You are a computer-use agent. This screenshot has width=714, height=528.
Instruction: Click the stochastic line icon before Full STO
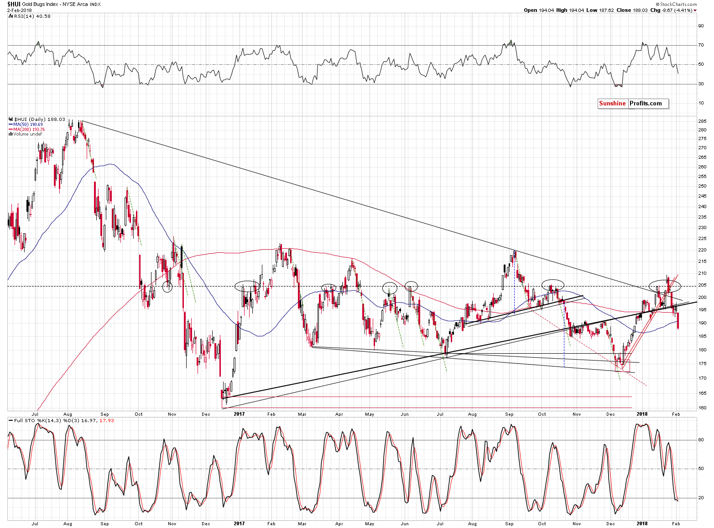pyautogui.click(x=11, y=420)
